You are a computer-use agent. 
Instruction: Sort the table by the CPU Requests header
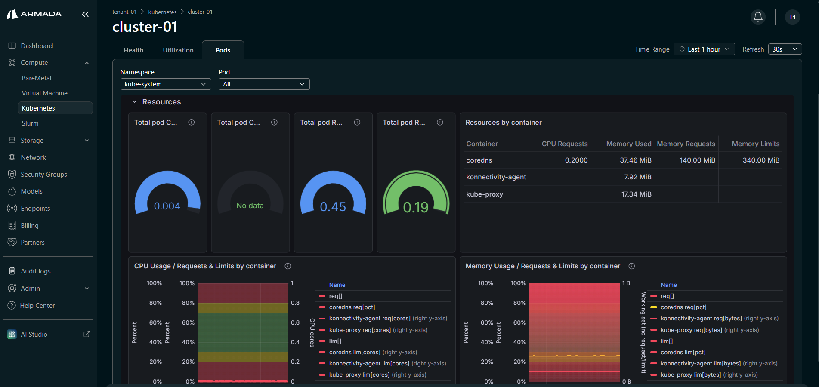[565, 144]
